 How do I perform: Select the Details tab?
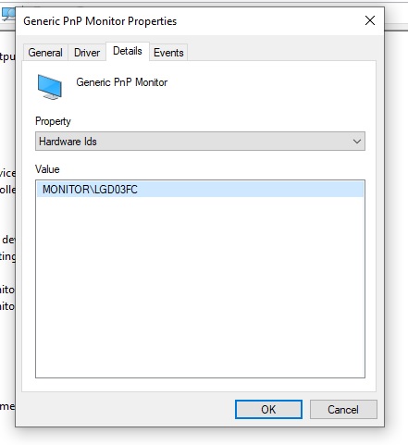tap(128, 51)
